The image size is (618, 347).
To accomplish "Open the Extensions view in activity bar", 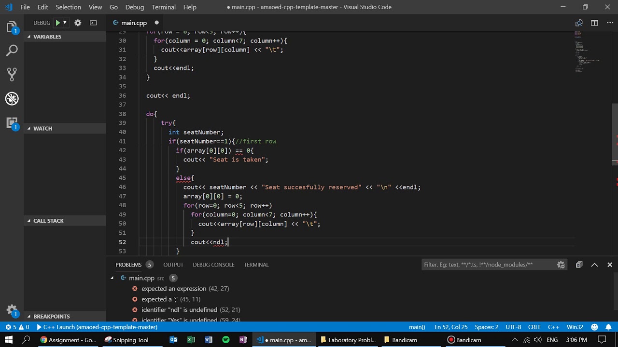I will [12, 123].
